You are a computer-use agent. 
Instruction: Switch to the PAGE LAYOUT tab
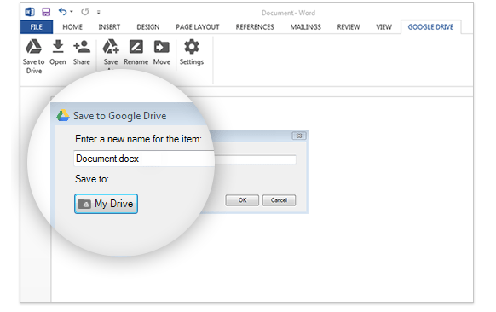tap(198, 27)
